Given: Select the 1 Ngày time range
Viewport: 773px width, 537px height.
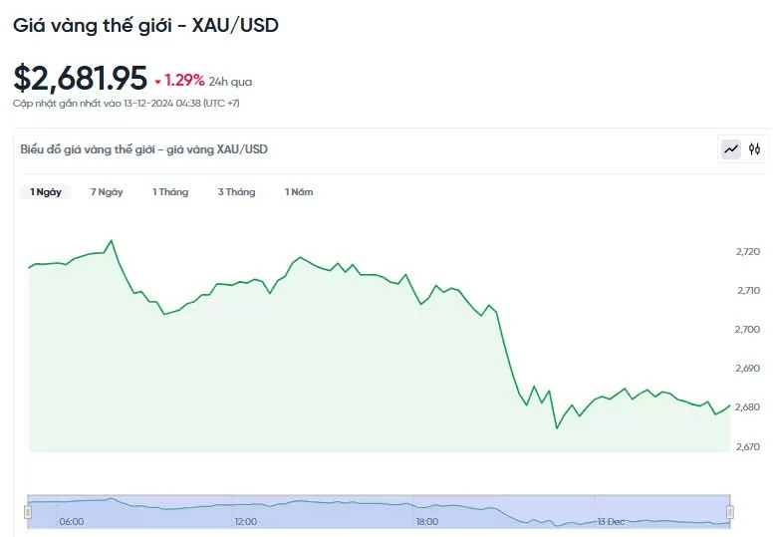Looking at the screenshot, I should (x=45, y=192).
